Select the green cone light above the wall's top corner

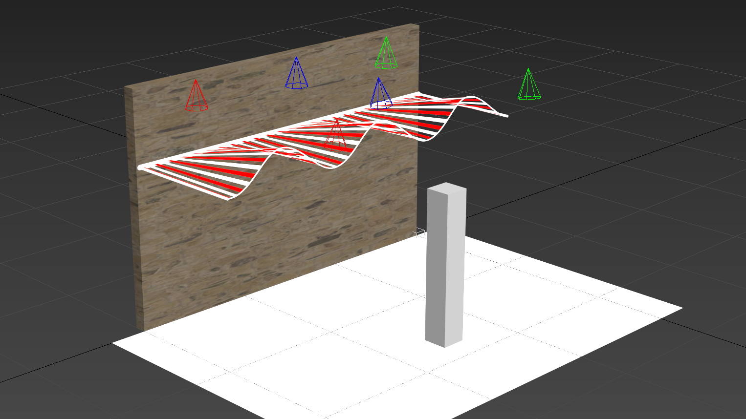click(386, 53)
